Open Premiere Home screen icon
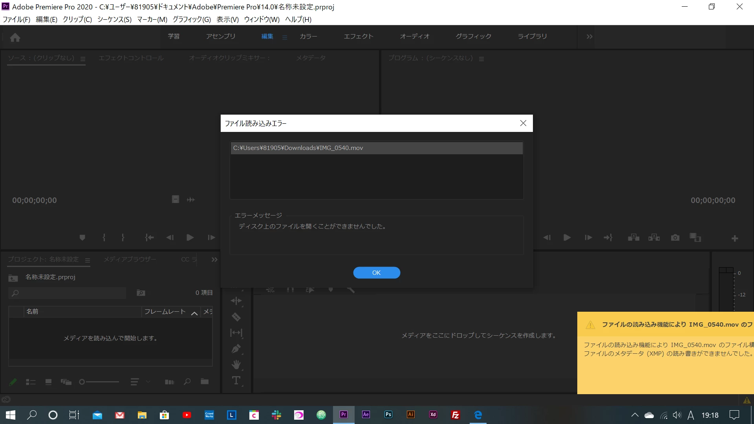This screenshot has width=754, height=424. (x=15, y=37)
